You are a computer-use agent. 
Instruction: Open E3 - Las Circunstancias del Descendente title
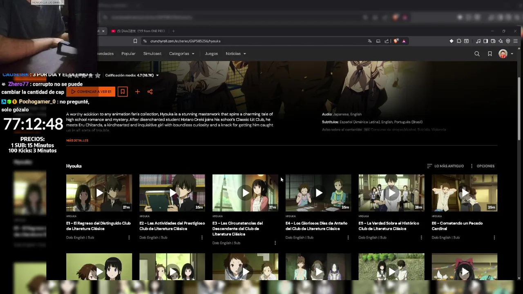coord(238,229)
